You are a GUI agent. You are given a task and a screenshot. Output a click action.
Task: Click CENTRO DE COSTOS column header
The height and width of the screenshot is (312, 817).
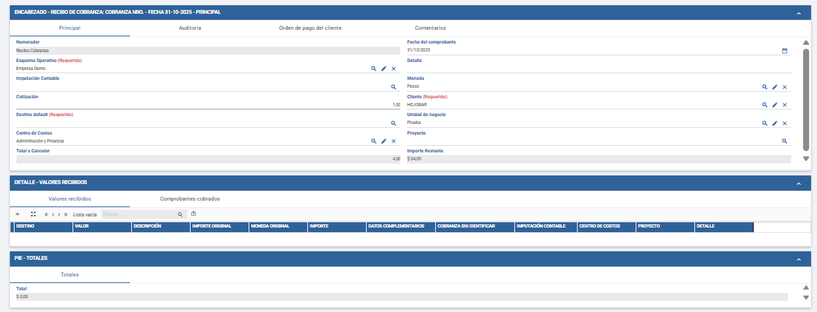tap(606, 226)
